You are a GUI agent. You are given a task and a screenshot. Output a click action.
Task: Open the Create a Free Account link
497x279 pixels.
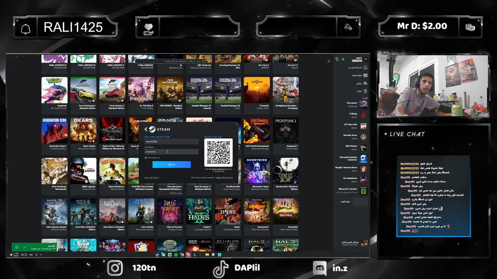click(x=224, y=177)
